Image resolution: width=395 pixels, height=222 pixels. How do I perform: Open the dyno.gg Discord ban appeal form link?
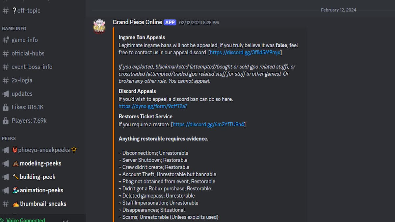pyautogui.click(x=152, y=106)
